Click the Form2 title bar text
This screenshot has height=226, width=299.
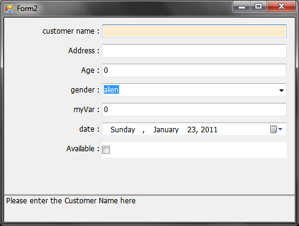pos(27,9)
